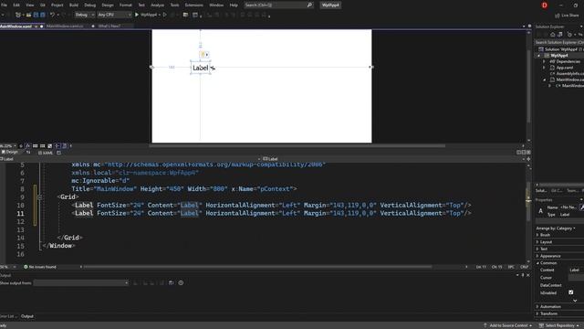Expand the Brush category in Properties

537,235
